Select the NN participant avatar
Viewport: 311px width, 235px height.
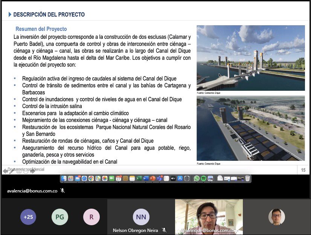(x=141, y=217)
